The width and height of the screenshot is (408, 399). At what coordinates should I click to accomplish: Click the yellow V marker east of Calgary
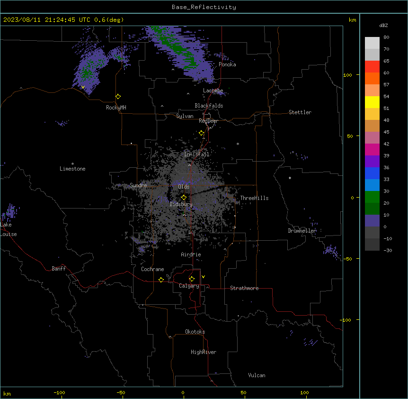(x=203, y=277)
